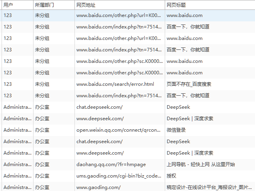Click Administra... in the 授权 row

(x=18, y=176)
